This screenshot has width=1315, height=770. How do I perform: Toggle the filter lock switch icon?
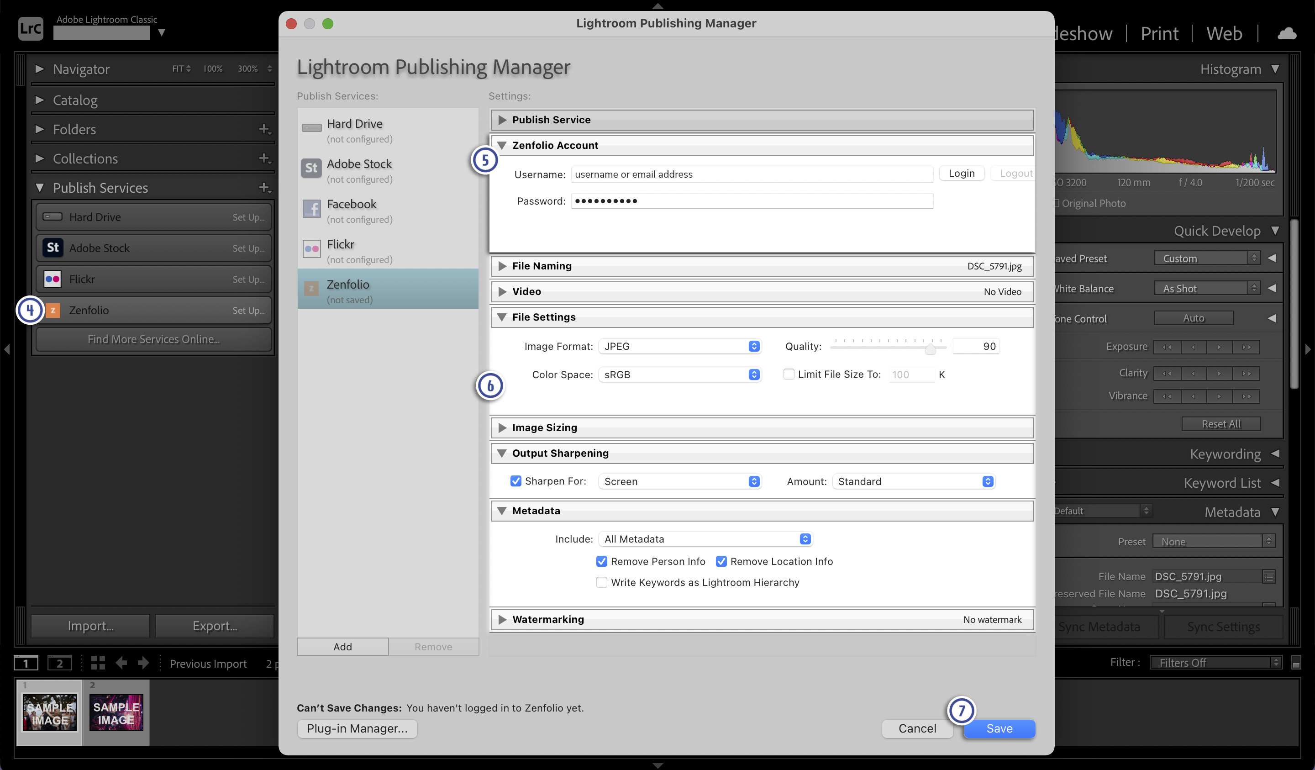click(1295, 663)
